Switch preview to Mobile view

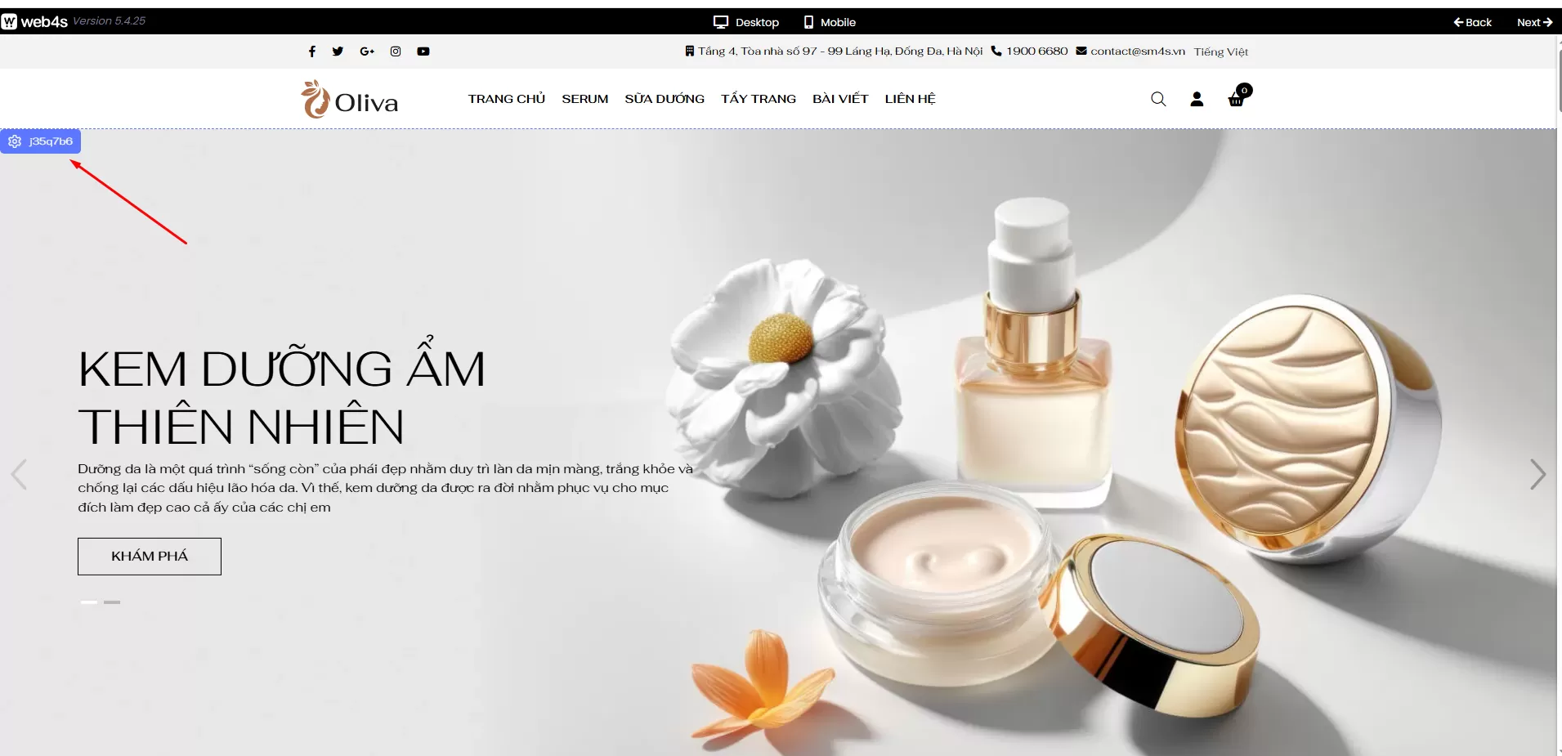829,22
